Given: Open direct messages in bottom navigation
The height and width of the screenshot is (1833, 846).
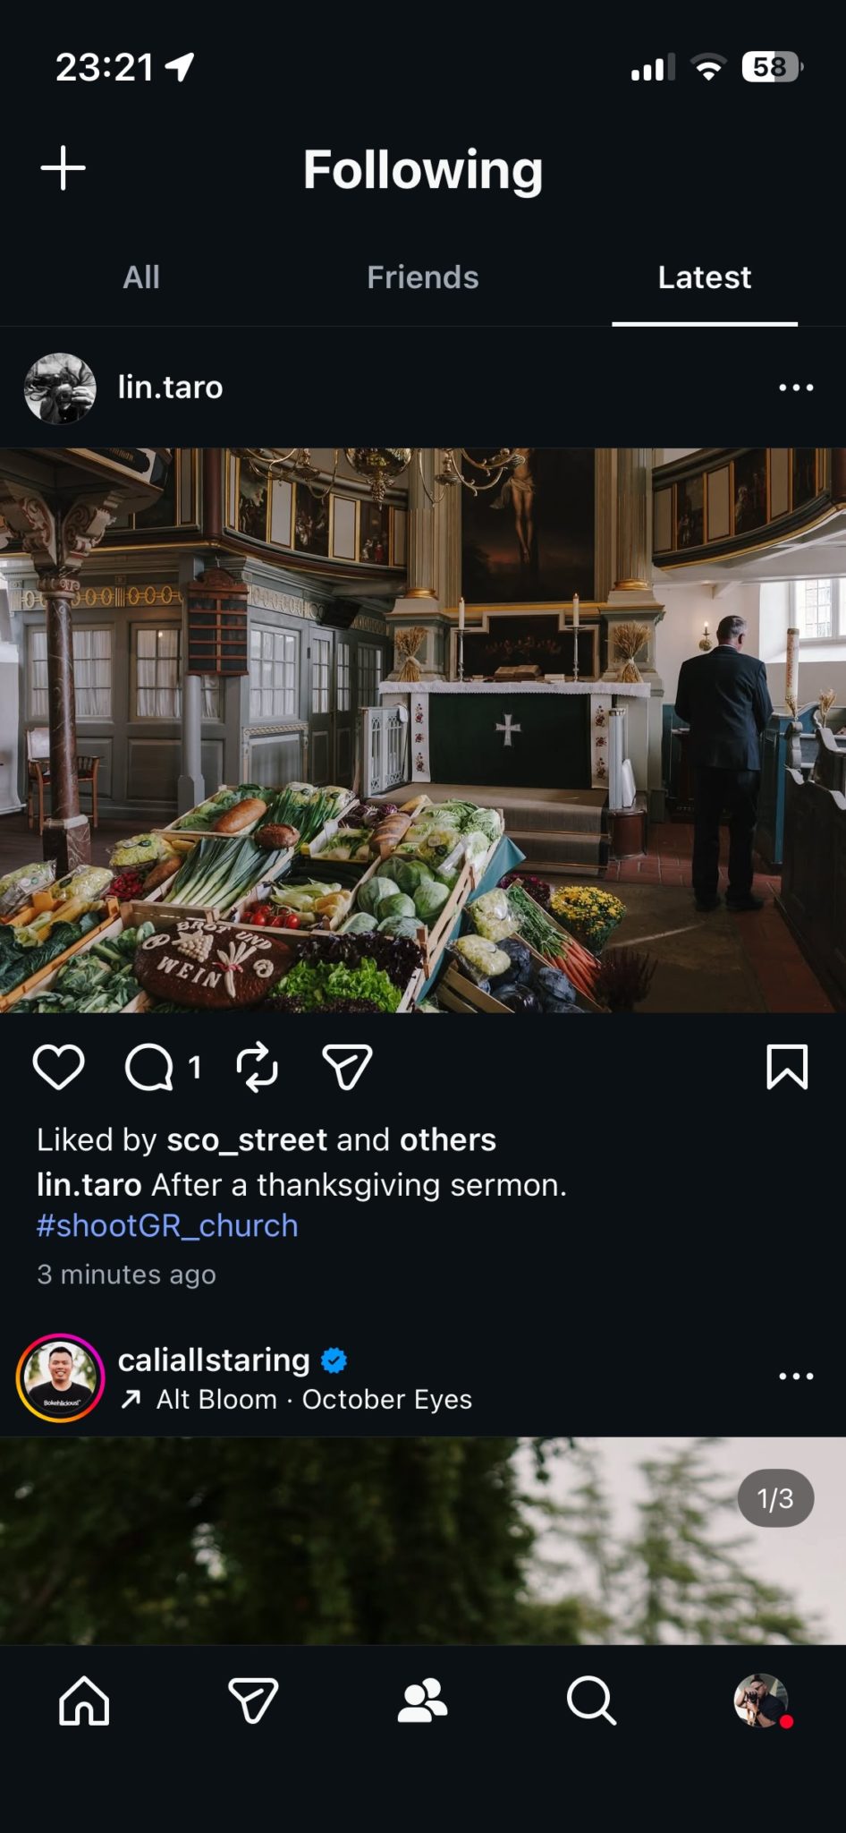Looking at the screenshot, I should pos(253,1700).
